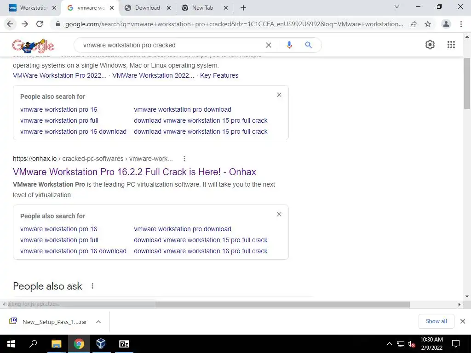471x353 pixels.
Task: Open the tab search chevron
Action: point(397,6)
